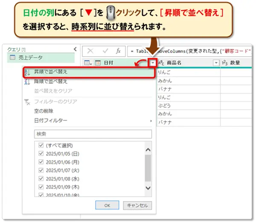Click the クエリ [1] pane title
This screenshot has width=256, height=223.
pyautogui.click(x=17, y=49)
